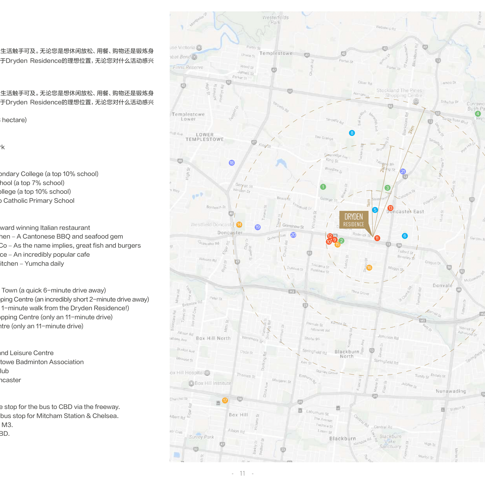Screen dimensions: 485x485
Task: Click the purple number 18 marker
Action: point(232,163)
